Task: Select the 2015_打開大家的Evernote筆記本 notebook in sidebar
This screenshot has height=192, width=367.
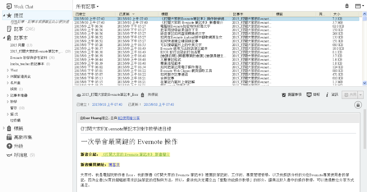Action: pyautogui.click(x=40, y=52)
